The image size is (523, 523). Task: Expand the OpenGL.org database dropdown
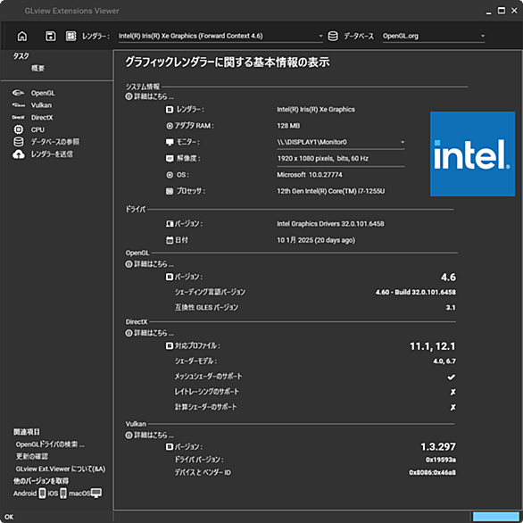pyautogui.click(x=482, y=36)
